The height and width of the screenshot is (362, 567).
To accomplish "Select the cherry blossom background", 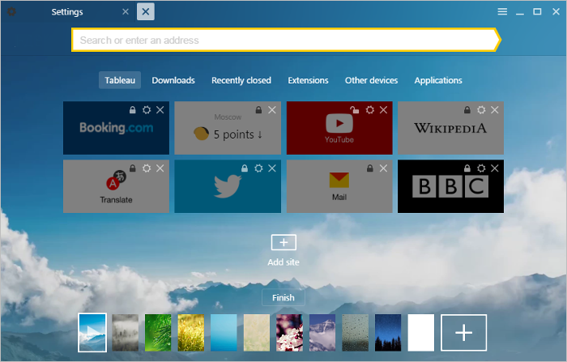I will [x=290, y=333].
